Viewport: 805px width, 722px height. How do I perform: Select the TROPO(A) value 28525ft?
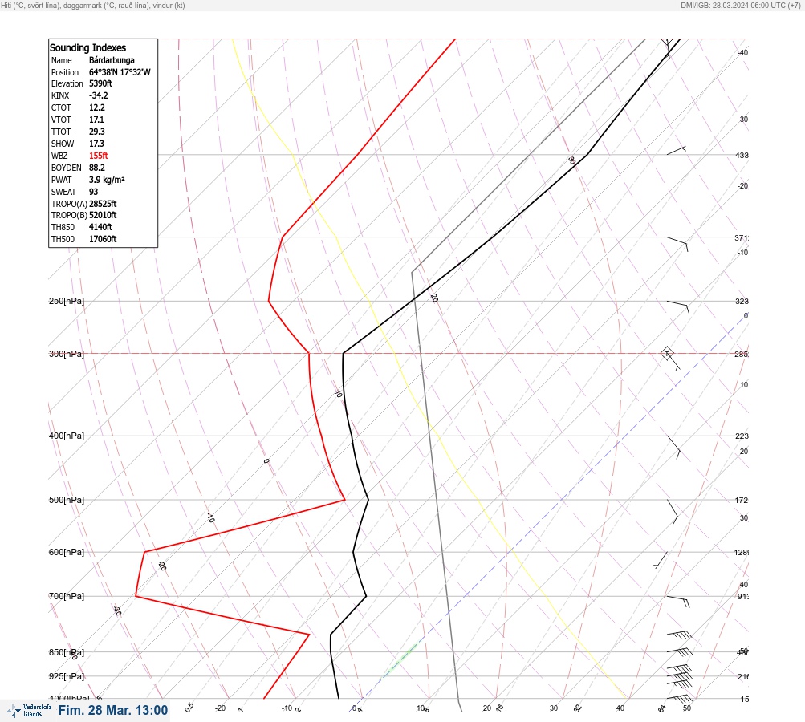pos(103,204)
